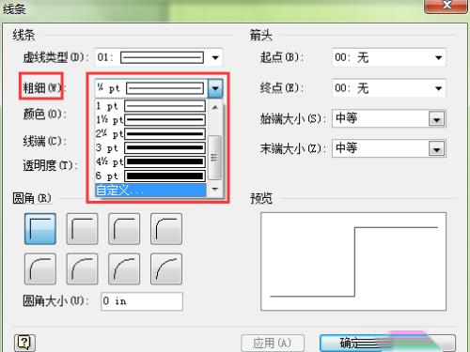Select the 1 pt line weight option
470x352 pixels.
click(x=150, y=106)
